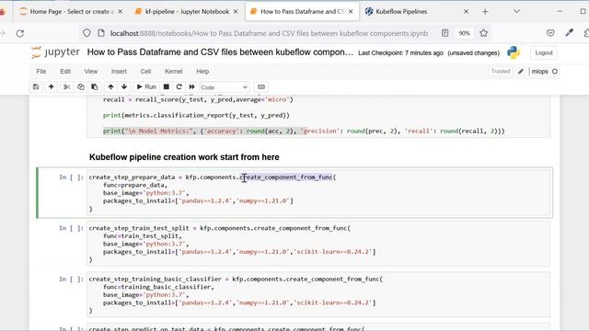Viewport: 589px width, 331px height.
Task: Click the eyedropper extension icon
Action: click(x=570, y=33)
